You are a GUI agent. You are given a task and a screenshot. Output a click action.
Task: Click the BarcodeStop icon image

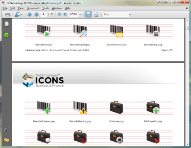[153, 31]
